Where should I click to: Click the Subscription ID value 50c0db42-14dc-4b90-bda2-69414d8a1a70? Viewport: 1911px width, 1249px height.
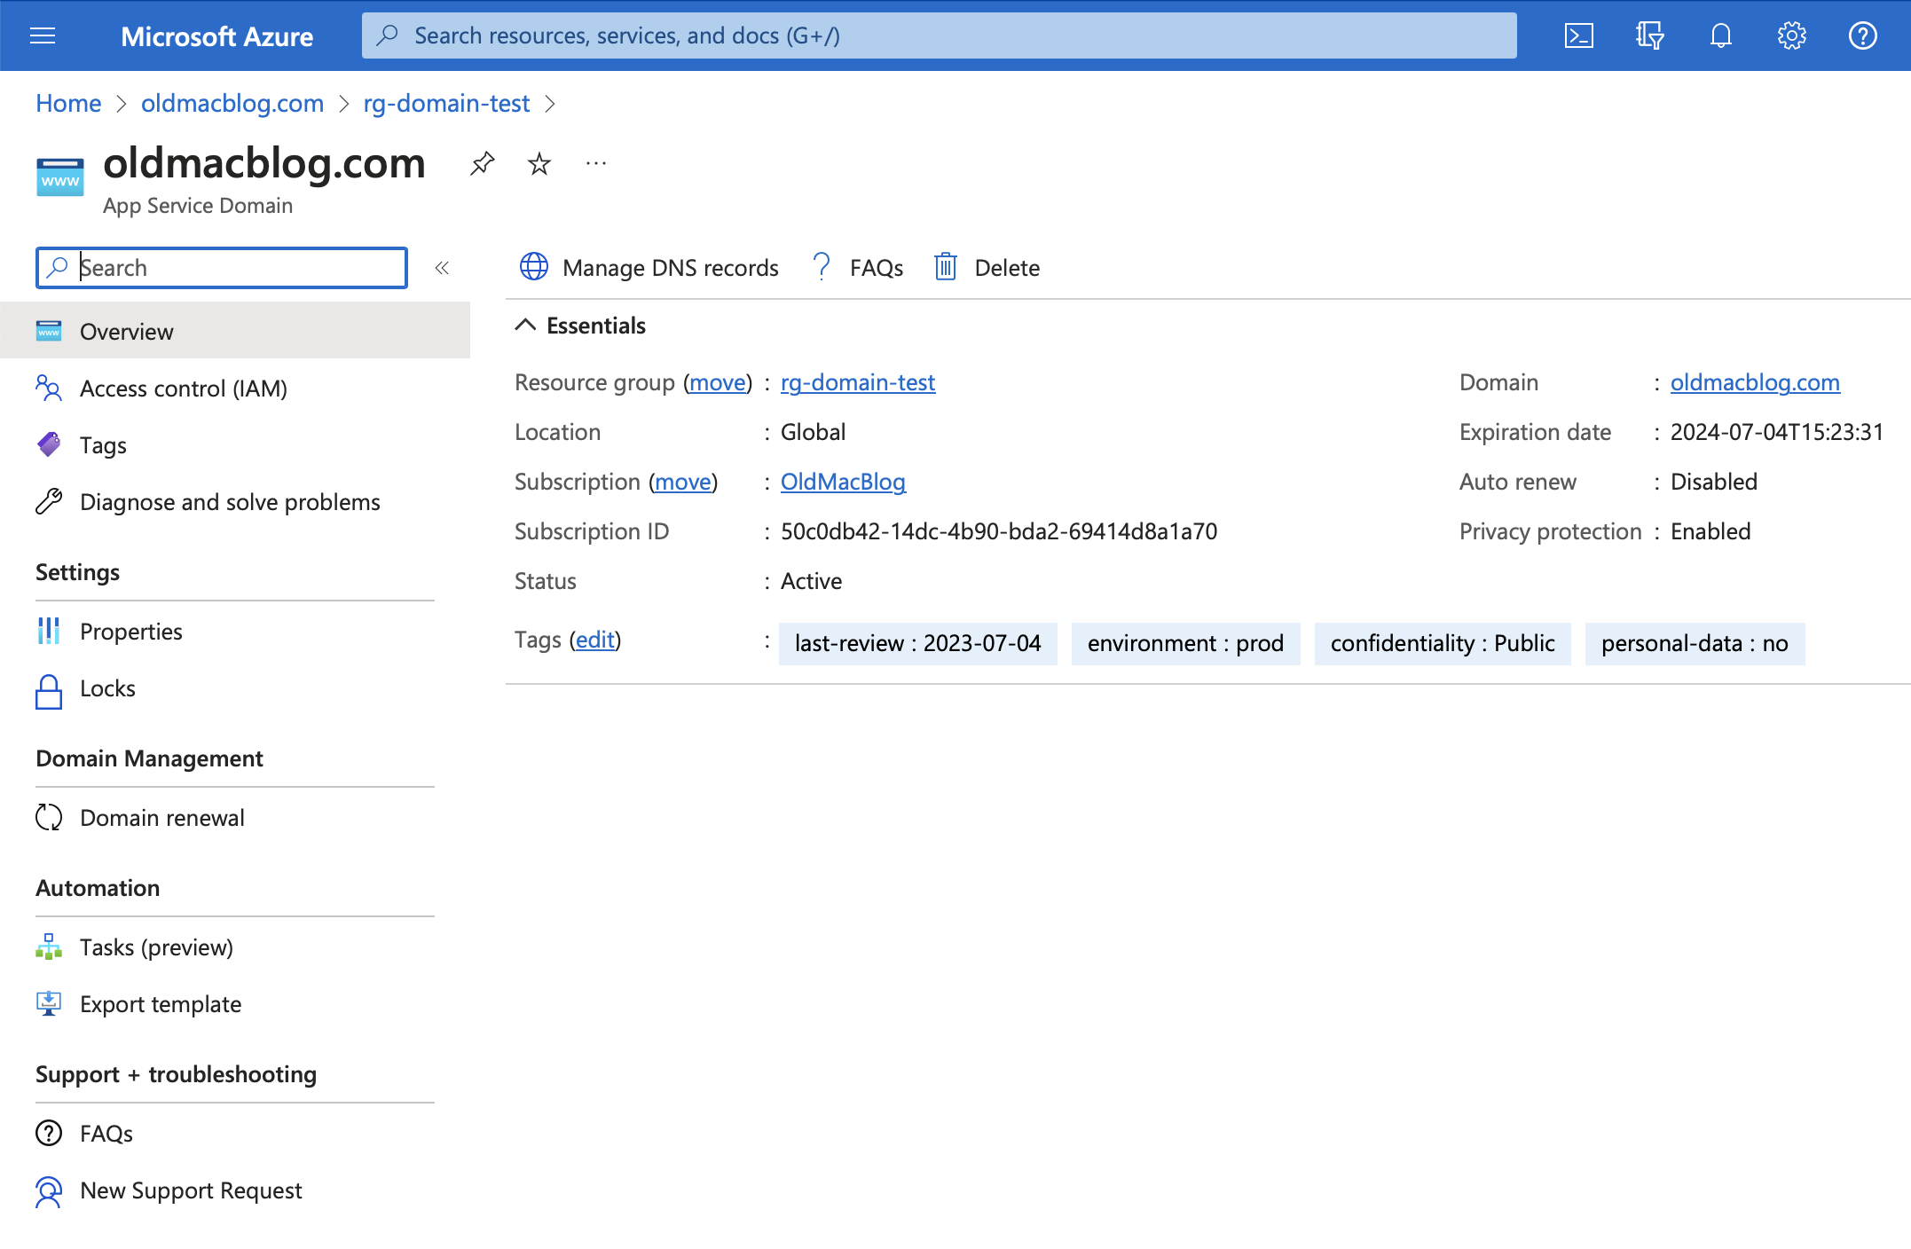pos(999,531)
